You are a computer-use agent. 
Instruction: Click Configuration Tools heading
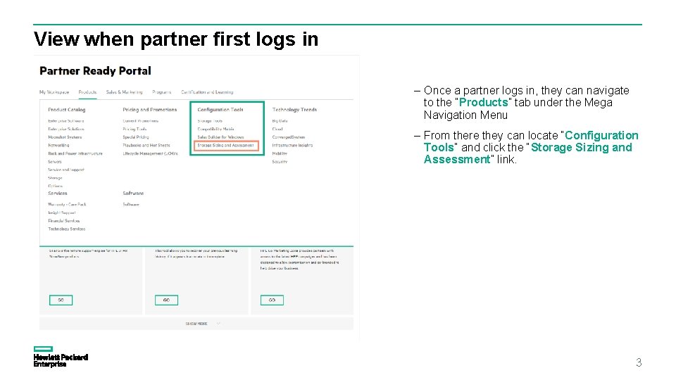220,110
